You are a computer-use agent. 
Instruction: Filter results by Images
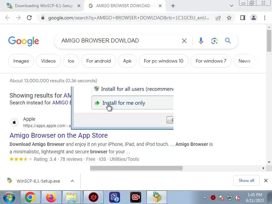tap(21, 61)
